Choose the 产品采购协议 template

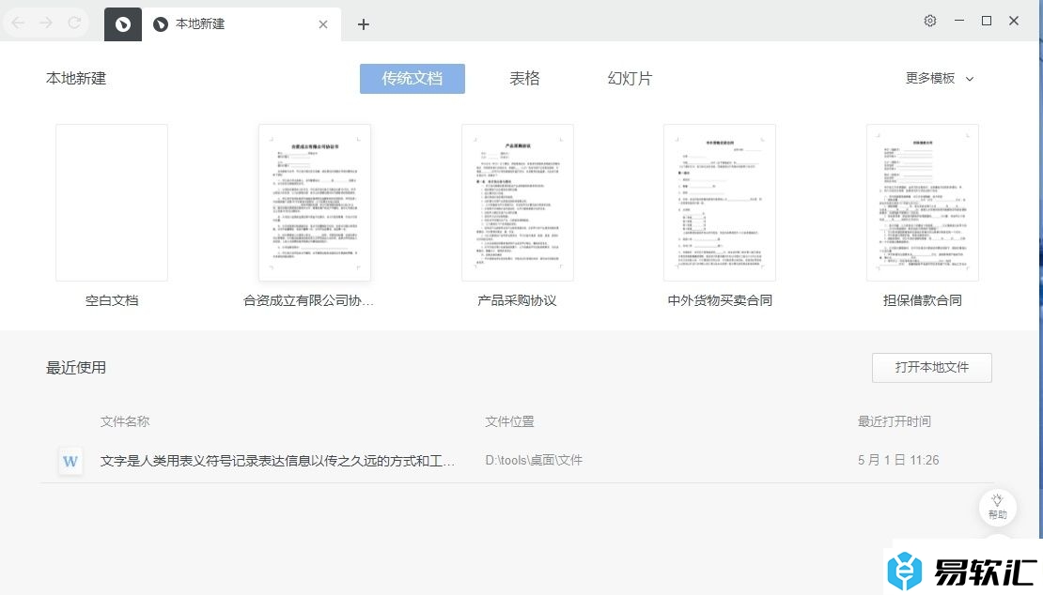click(x=517, y=203)
